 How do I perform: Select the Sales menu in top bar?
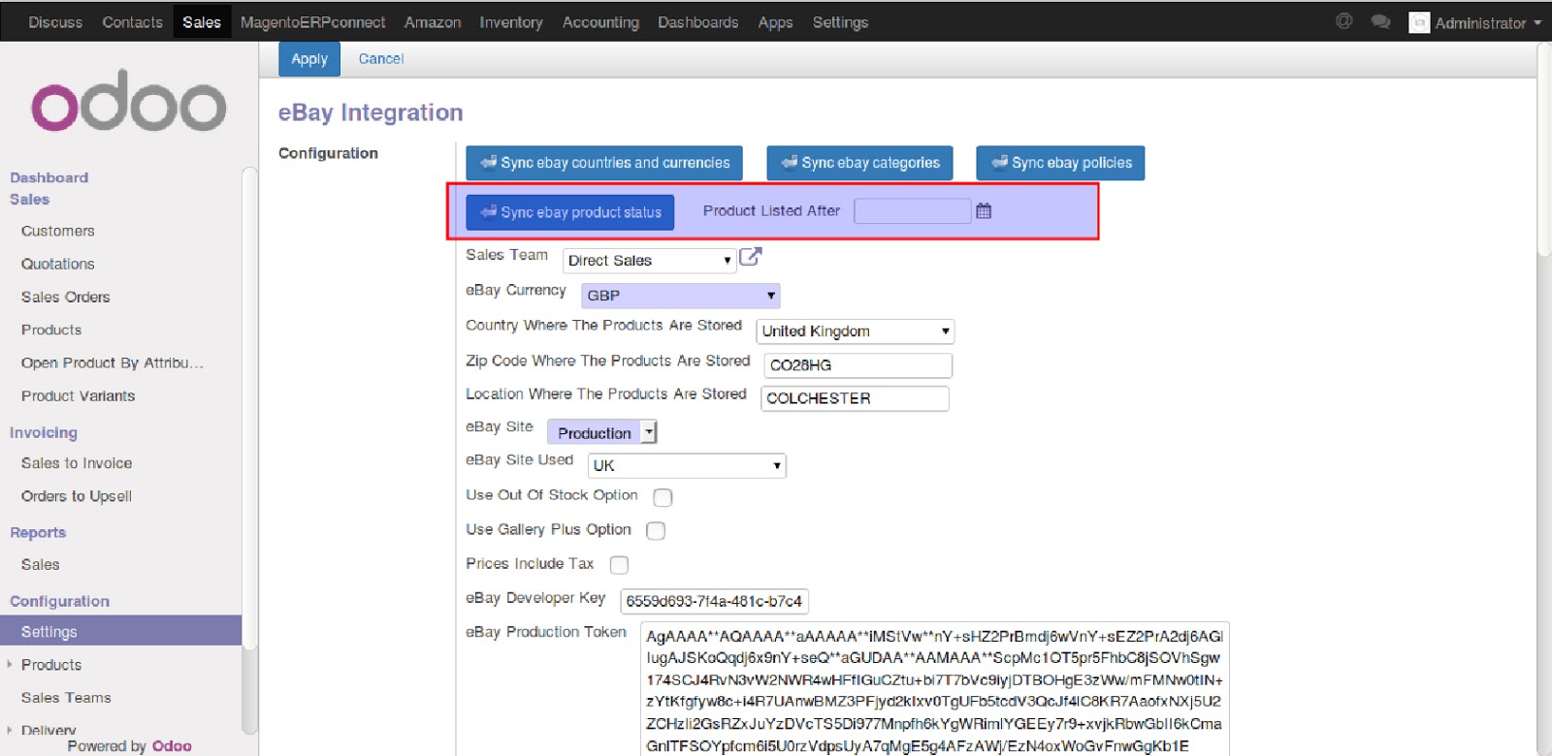pos(202,22)
